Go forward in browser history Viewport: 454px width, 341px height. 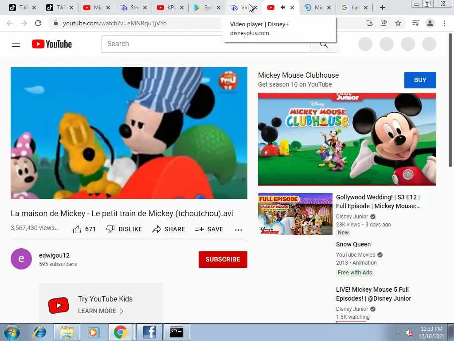coord(24,23)
